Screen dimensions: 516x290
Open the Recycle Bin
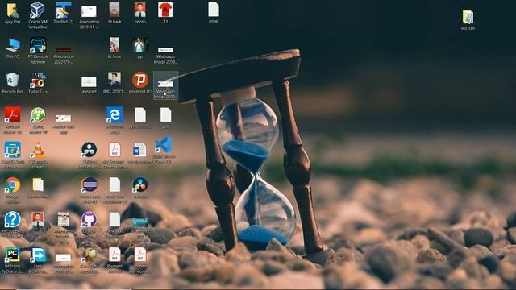pos(13,83)
